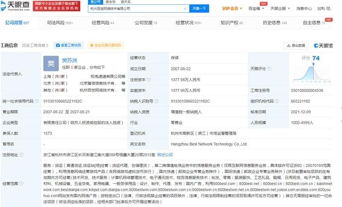Switch to 经营风险 tab
342x207 pixels.
coord(103,23)
